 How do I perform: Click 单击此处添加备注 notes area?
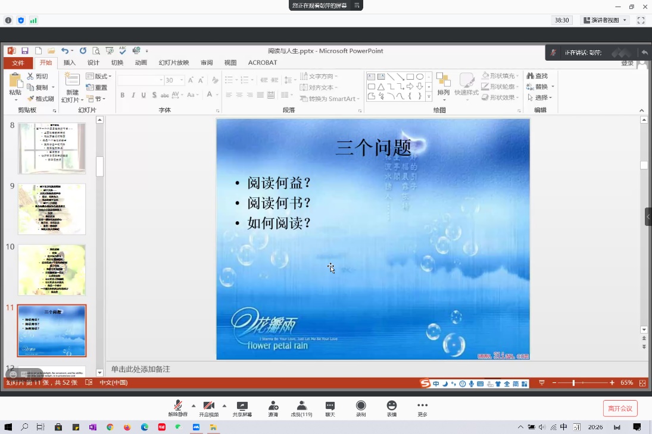[141, 369]
